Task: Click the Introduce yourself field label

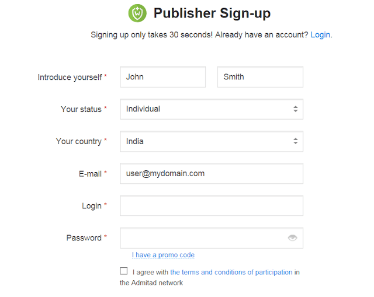Action: tap(70, 78)
